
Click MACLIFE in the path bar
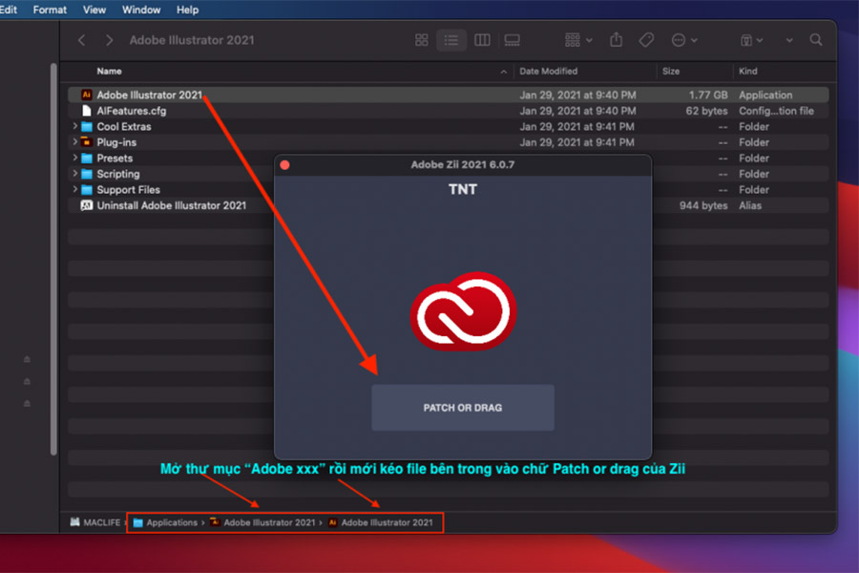point(95,522)
